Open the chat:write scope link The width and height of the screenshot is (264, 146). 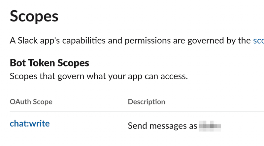coord(30,124)
